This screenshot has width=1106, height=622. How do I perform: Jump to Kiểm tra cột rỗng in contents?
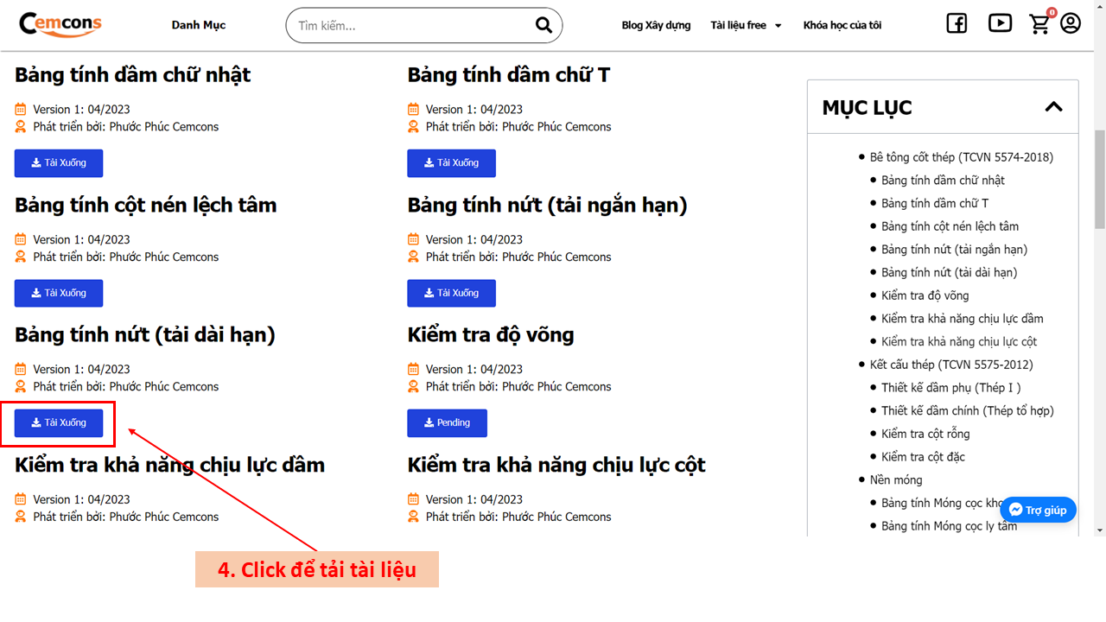[x=925, y=434]
